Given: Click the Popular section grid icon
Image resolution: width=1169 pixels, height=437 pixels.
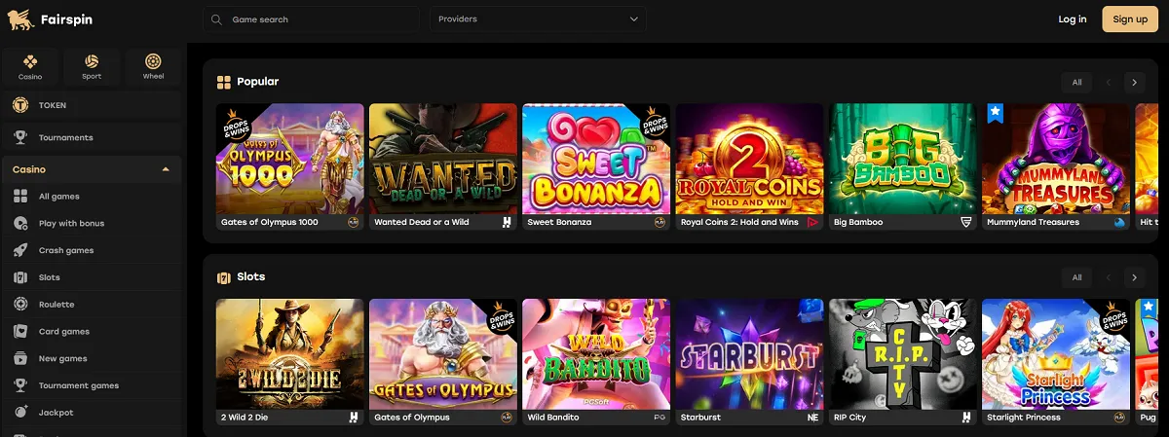Looking at the screenshot, I should pos(224,82).
